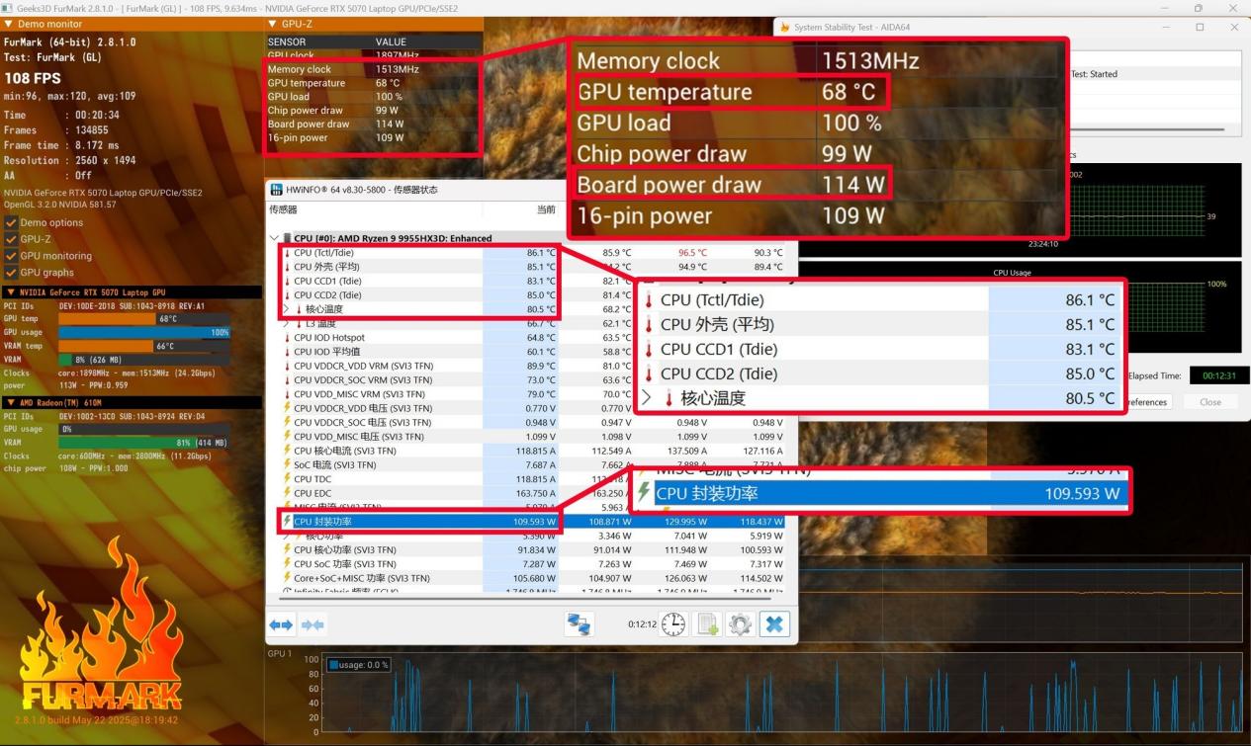Open HWiNFO settings via the gear icon
1251x746 pixels.
tap(739, 624)
